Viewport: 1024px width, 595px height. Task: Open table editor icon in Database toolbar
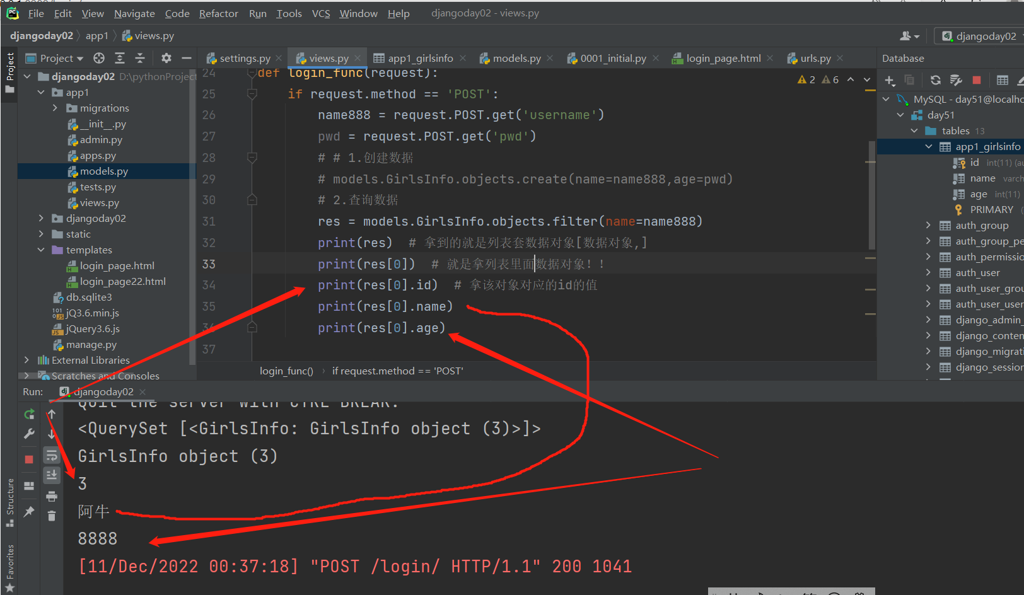[x=1003, y=80]
